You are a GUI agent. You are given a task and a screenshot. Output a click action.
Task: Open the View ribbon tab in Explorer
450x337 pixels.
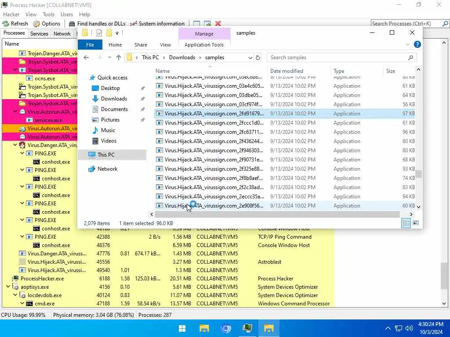click(165, 45)
